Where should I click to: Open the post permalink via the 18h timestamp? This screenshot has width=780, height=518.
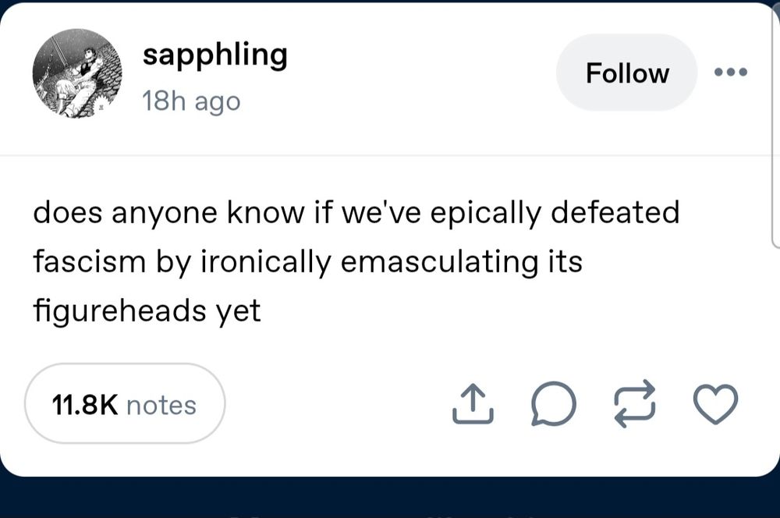pyautogui.click(x=190, y=101)
